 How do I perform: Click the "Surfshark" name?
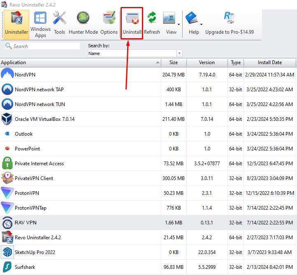pos(25,267)
